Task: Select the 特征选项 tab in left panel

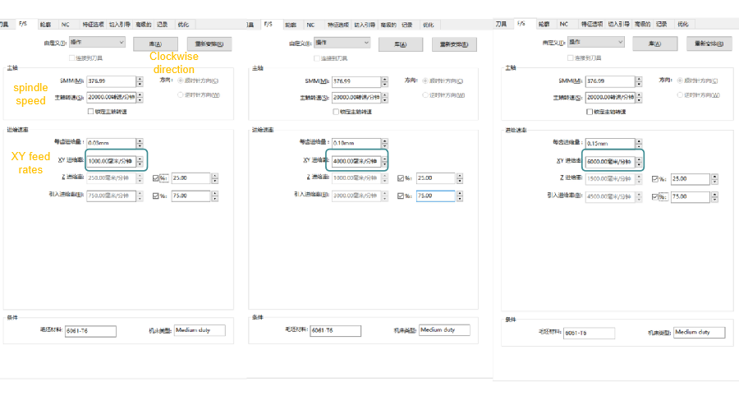Action: tap(93, 25)
